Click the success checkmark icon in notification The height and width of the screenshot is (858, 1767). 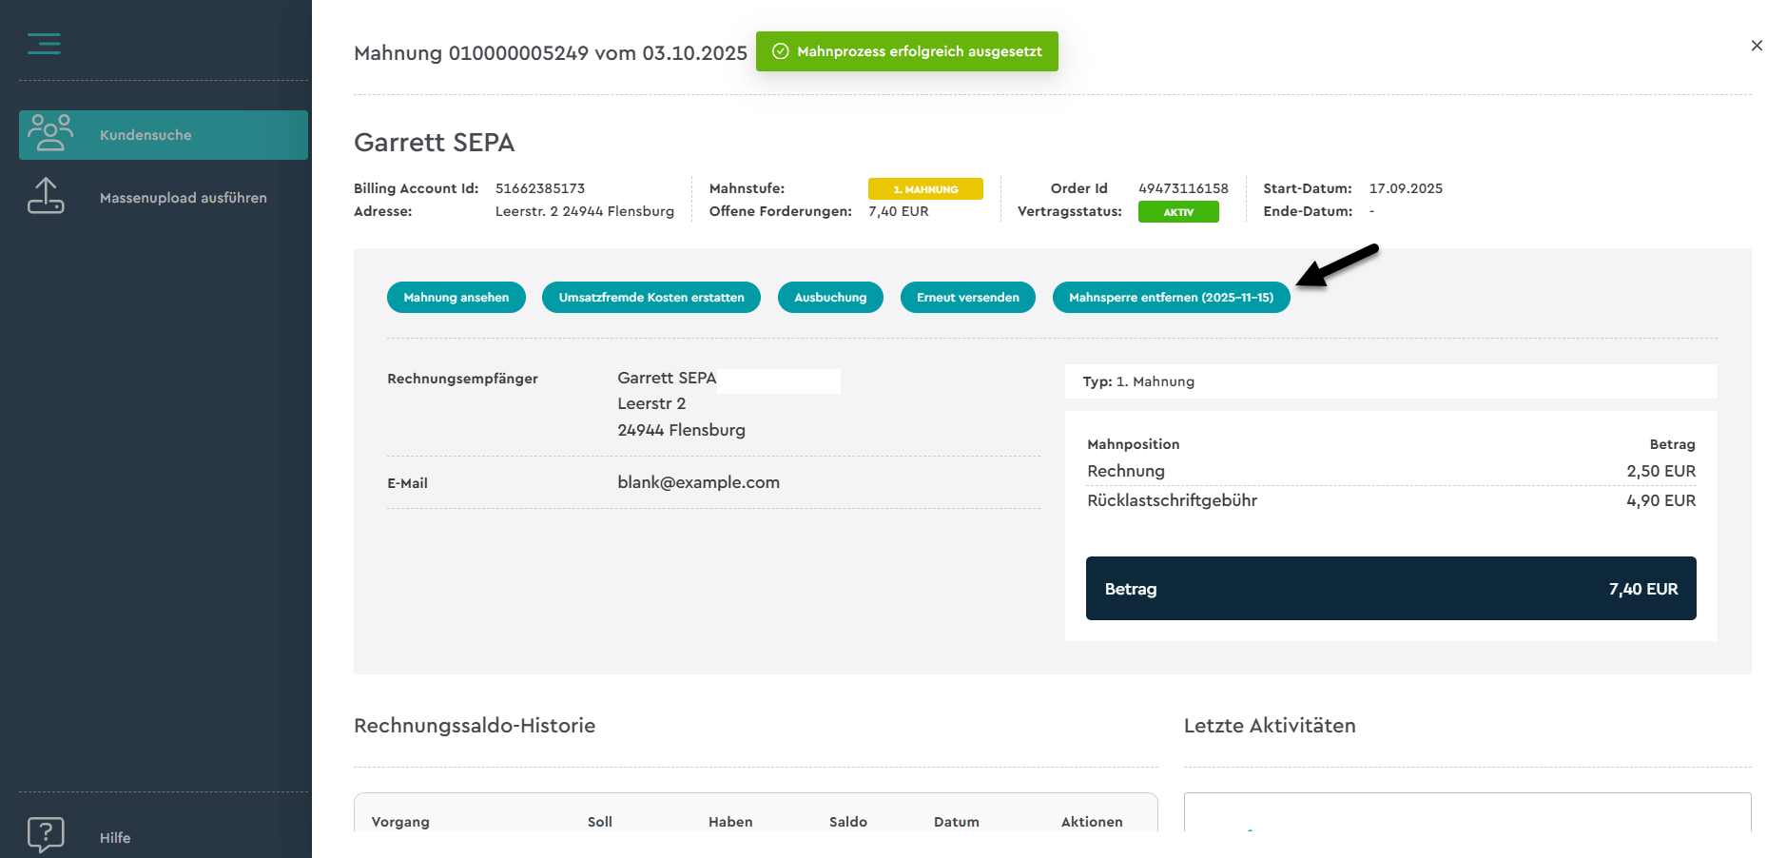(x=780, y=51)
